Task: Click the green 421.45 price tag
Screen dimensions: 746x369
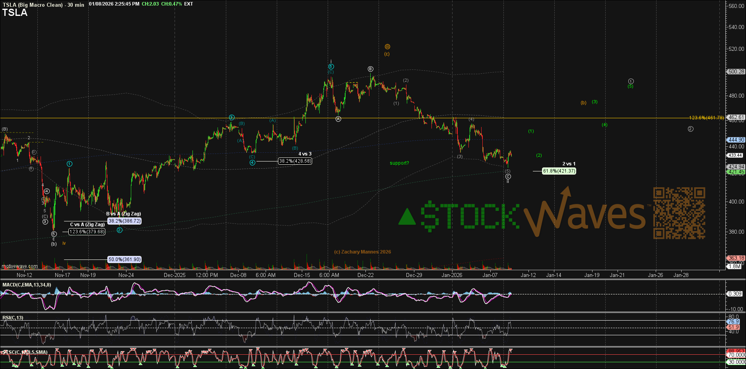Action: click(x=736, y=172)
